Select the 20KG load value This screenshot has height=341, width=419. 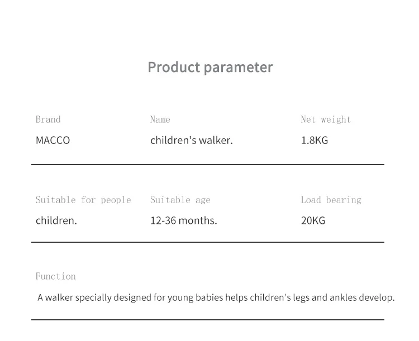(x=313, y=220)
